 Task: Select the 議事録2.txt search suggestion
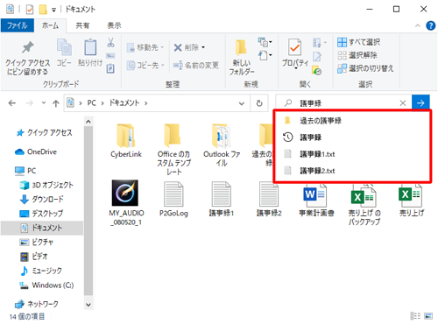[x=352, y=171]
